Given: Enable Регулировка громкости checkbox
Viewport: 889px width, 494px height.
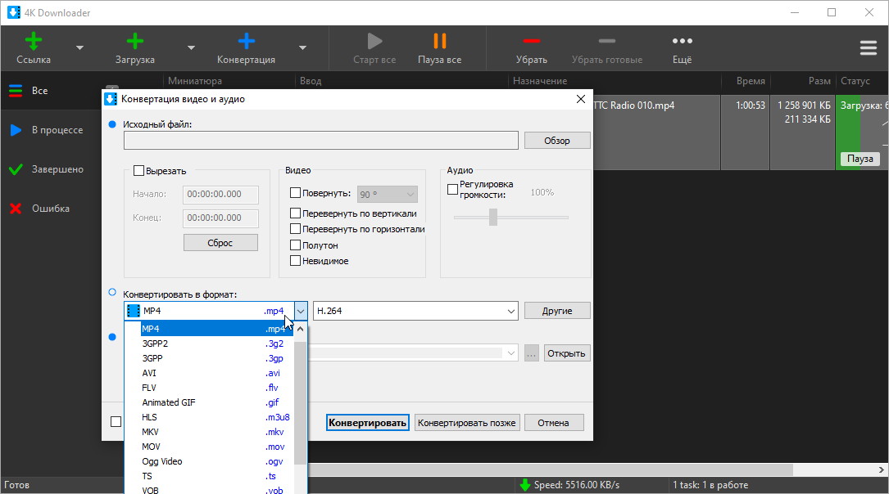Looking at the screenshot, I should tap(452, 190).
